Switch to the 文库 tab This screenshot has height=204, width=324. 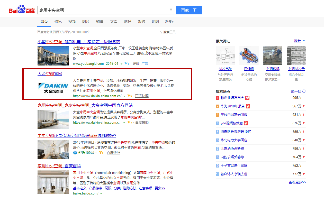[114, 22]
